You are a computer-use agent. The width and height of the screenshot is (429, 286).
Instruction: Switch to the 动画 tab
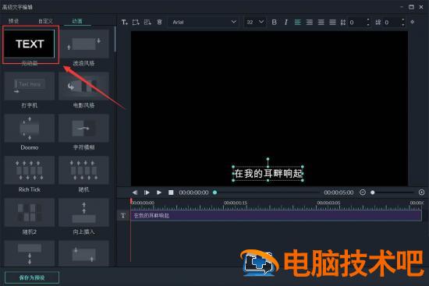(x=77, y=21)
